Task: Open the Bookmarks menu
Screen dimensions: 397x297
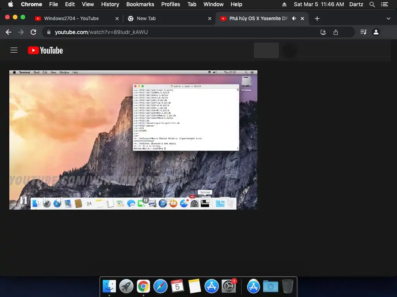Action: pyautogui.click(x=140, y=4)
